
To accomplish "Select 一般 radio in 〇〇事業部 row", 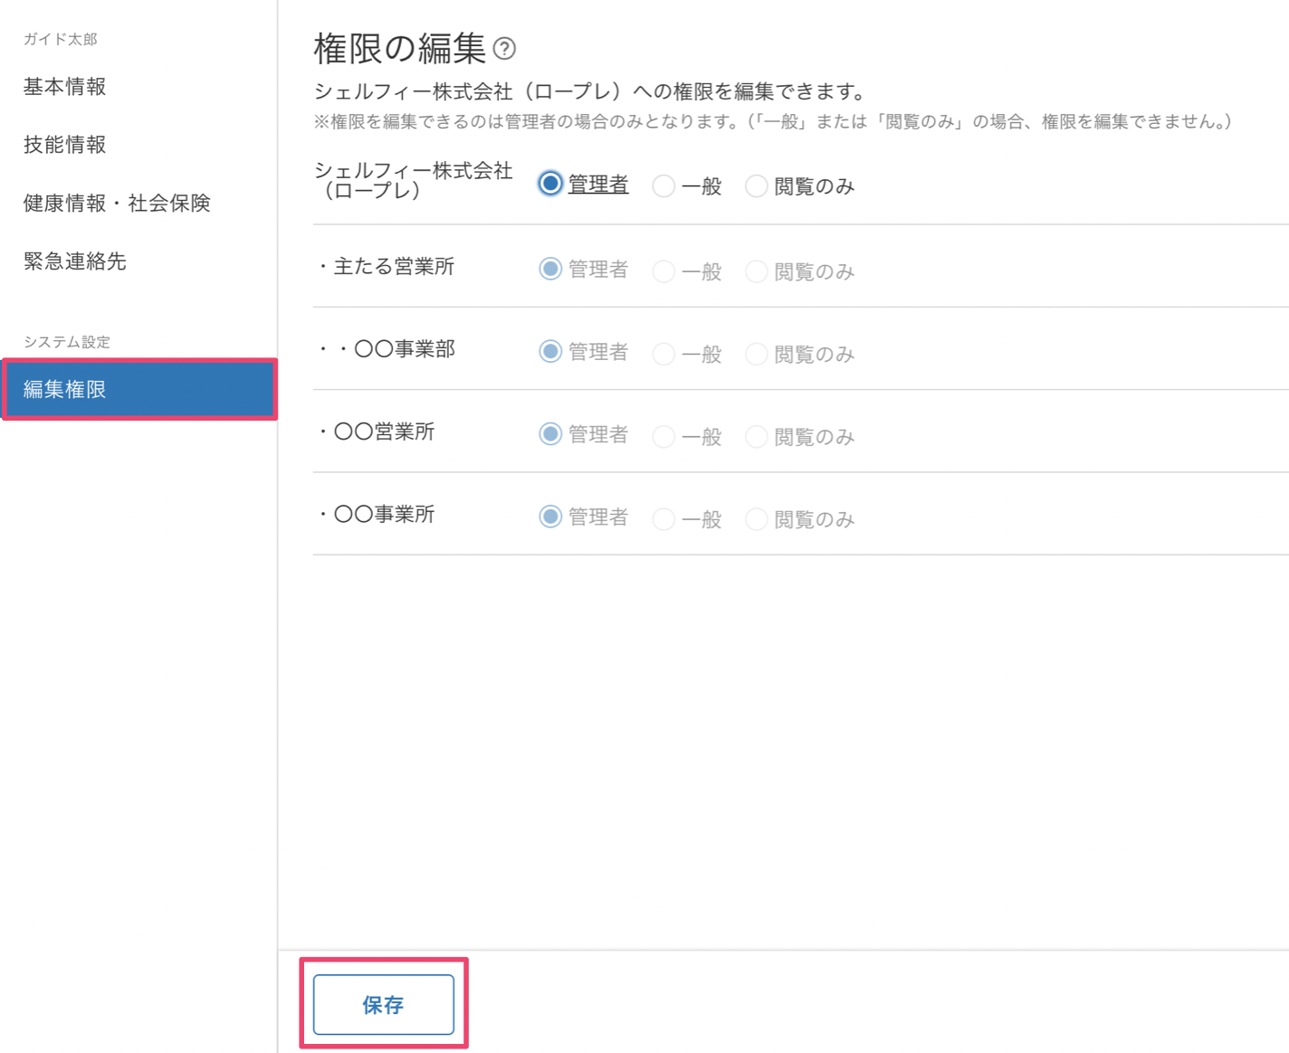I will point(664,353).
